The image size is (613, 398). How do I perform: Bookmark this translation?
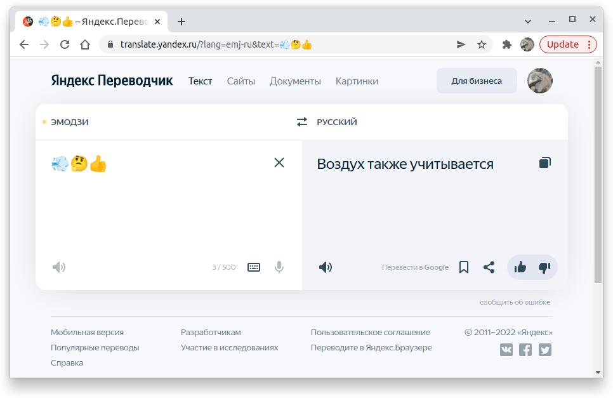464,267
